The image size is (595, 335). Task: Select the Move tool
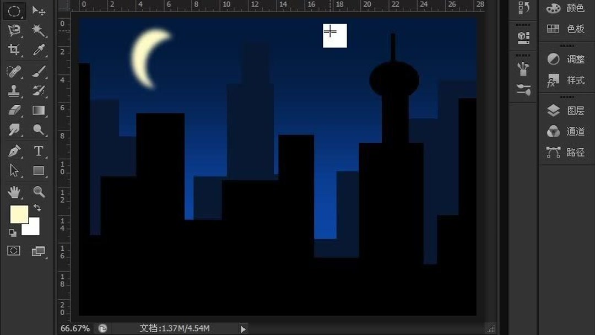point(37,10)
